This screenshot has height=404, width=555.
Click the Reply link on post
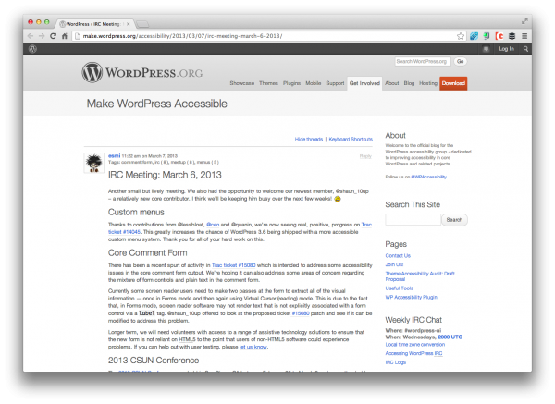click(x=365, y=156)
